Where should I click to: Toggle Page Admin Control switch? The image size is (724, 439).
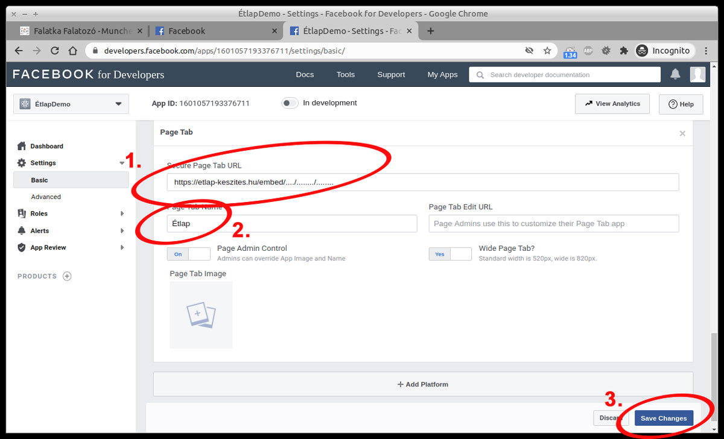[x=188, y=254]
